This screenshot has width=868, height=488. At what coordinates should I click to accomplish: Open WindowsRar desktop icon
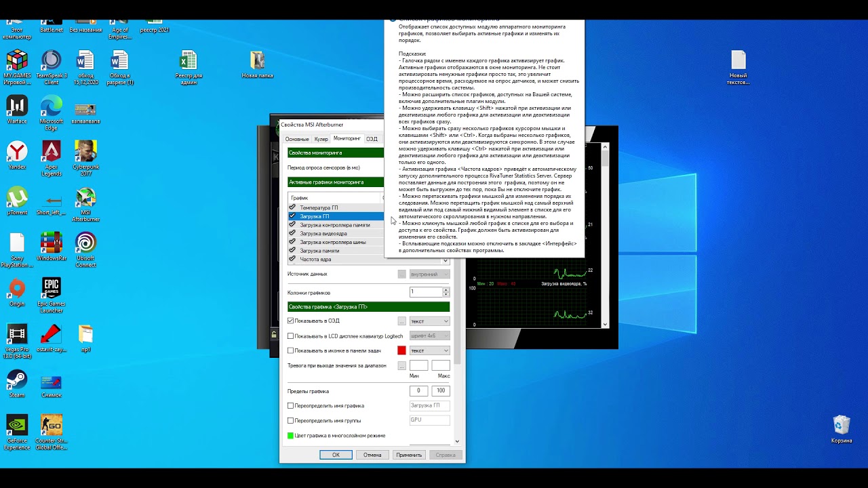tap(52, 247)
